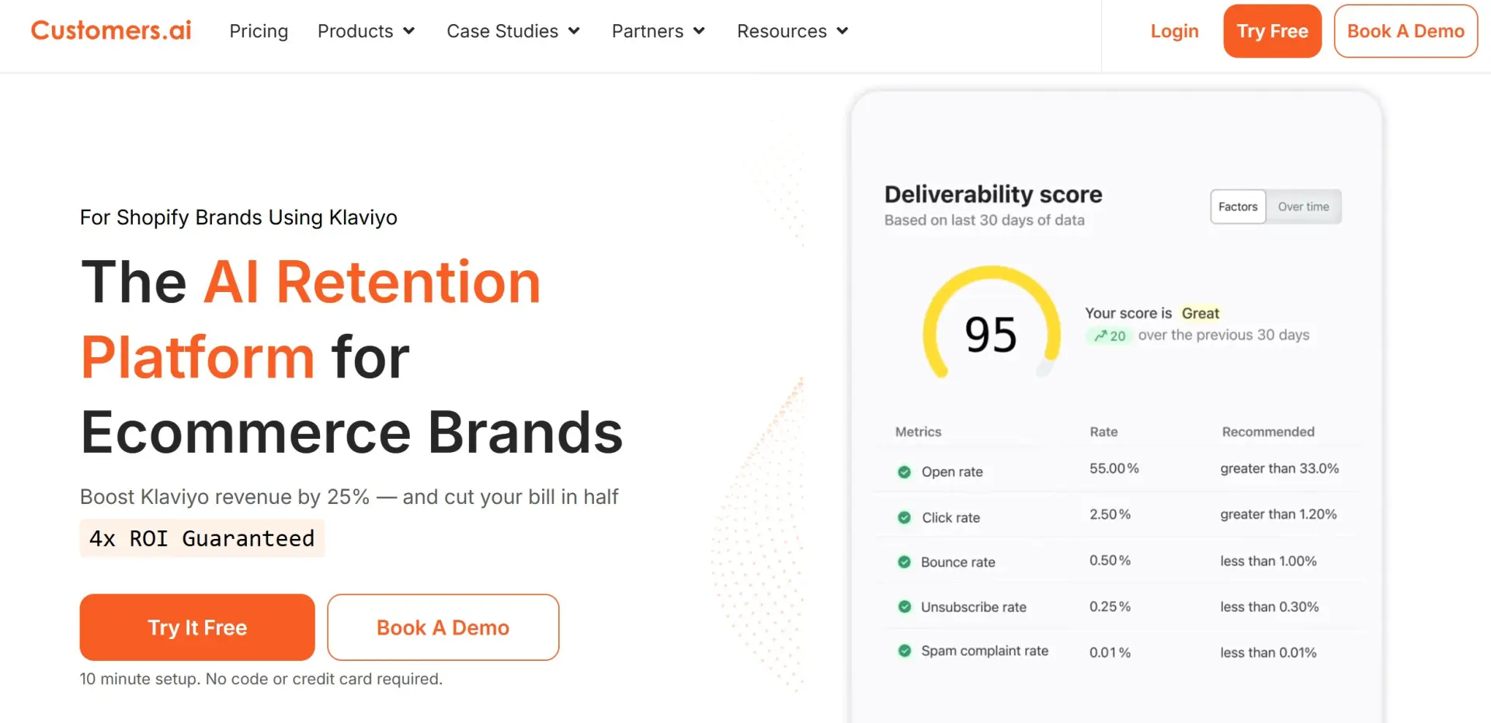This screenshot has width=1491, height=723.
Task: Click the green check icon beside Spam complaint rate
Action: [904, 651]
